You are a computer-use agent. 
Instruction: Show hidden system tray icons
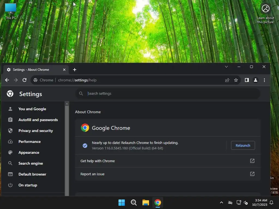222,202
